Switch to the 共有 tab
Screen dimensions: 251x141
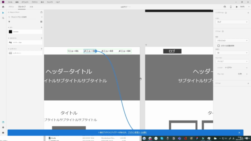[31, 7]
